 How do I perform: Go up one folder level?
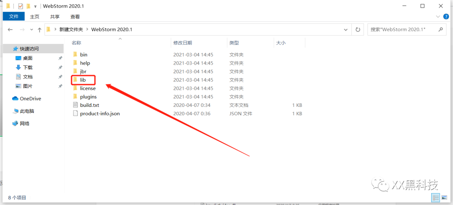39,29
